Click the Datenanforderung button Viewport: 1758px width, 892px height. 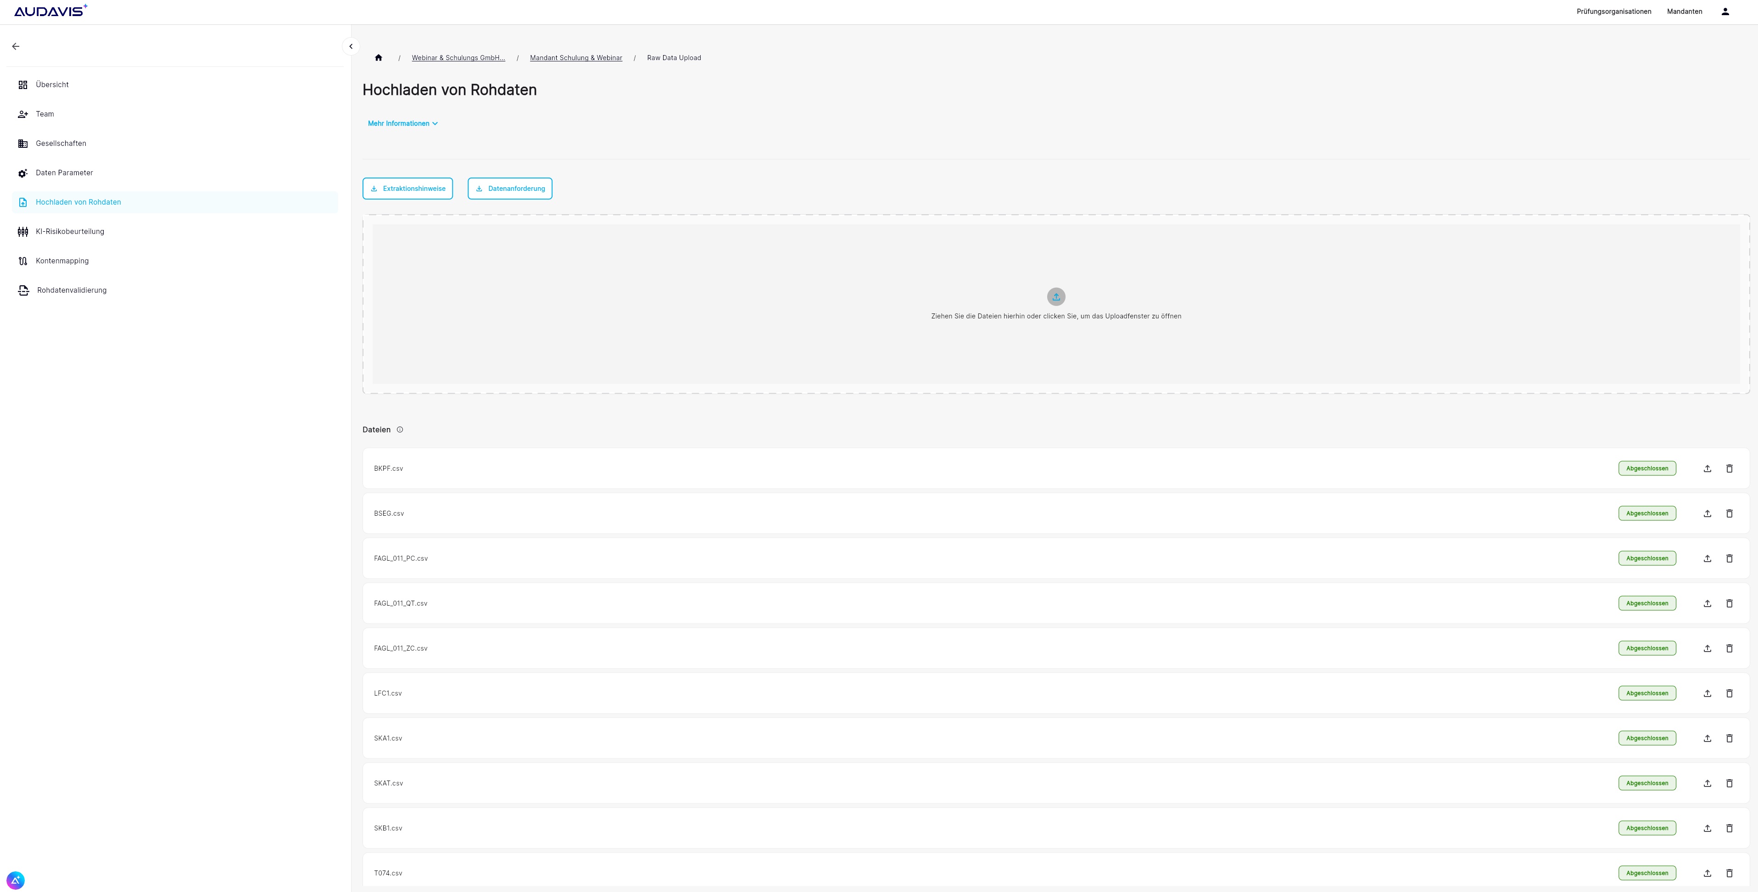pyautogui.click(x=510, y=189)
